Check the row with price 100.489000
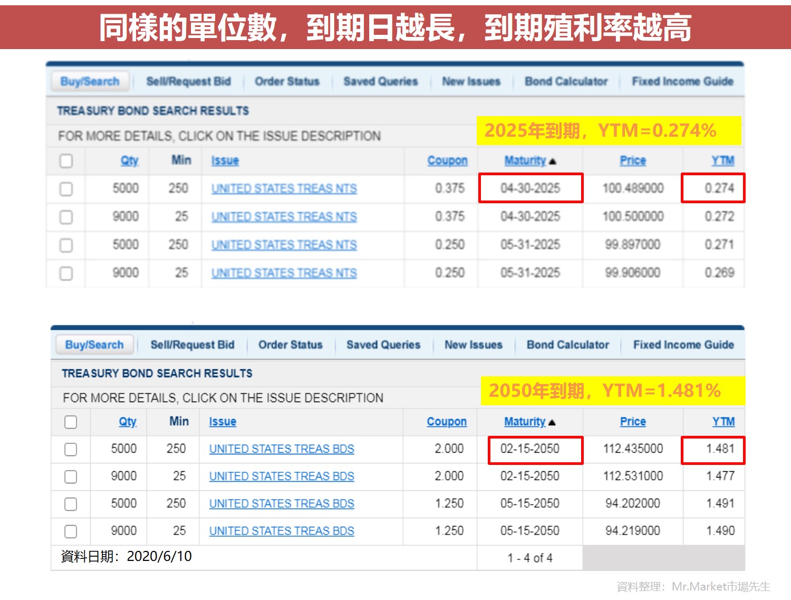This screenshot has width=791, height=600. click(x=66, y=189)
